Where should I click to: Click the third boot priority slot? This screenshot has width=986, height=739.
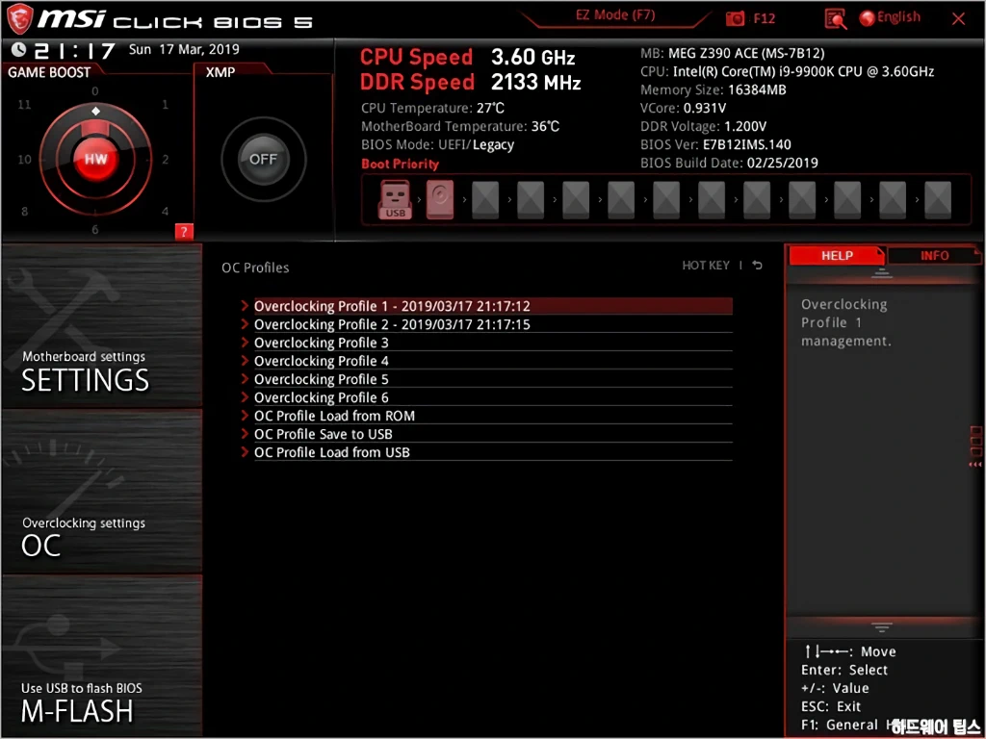click(x=485, y=199)
